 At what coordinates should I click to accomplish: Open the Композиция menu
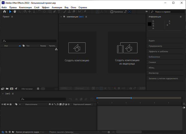pyautogui.click(x=25, y=7)
